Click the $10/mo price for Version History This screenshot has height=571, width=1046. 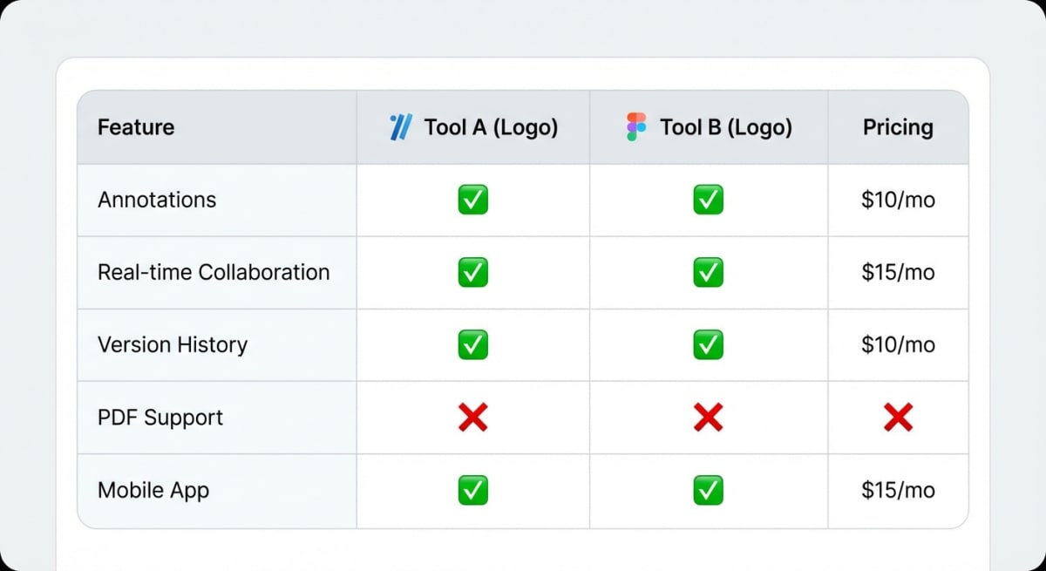[x=898, y=344]
